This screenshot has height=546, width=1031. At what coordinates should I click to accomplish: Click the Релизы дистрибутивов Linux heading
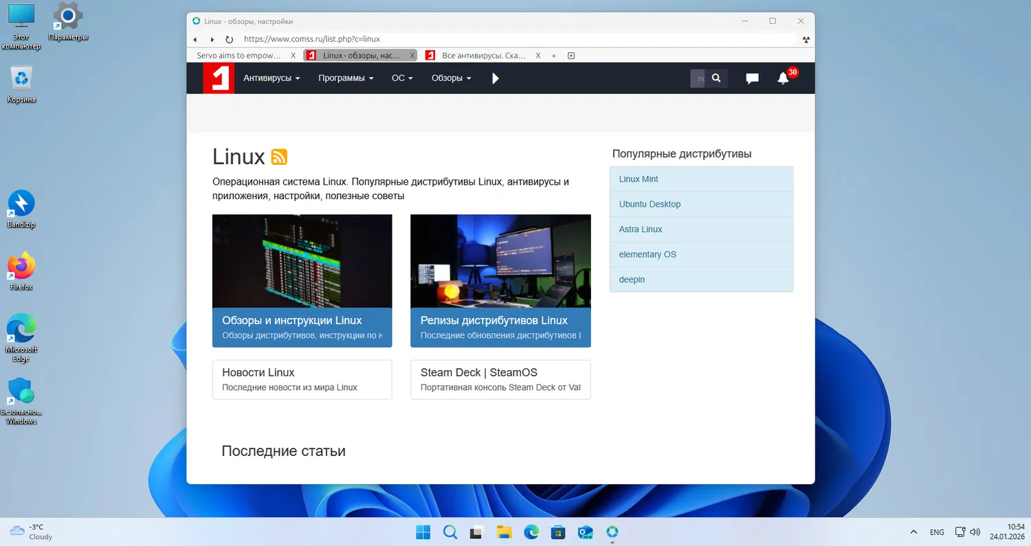[494, 321]
